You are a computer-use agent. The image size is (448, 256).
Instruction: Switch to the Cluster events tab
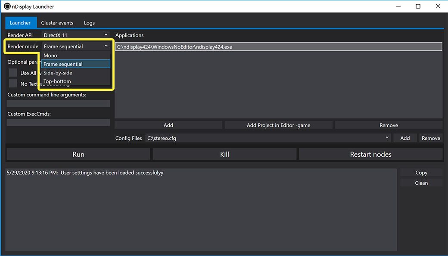click(x=57, y=23)
